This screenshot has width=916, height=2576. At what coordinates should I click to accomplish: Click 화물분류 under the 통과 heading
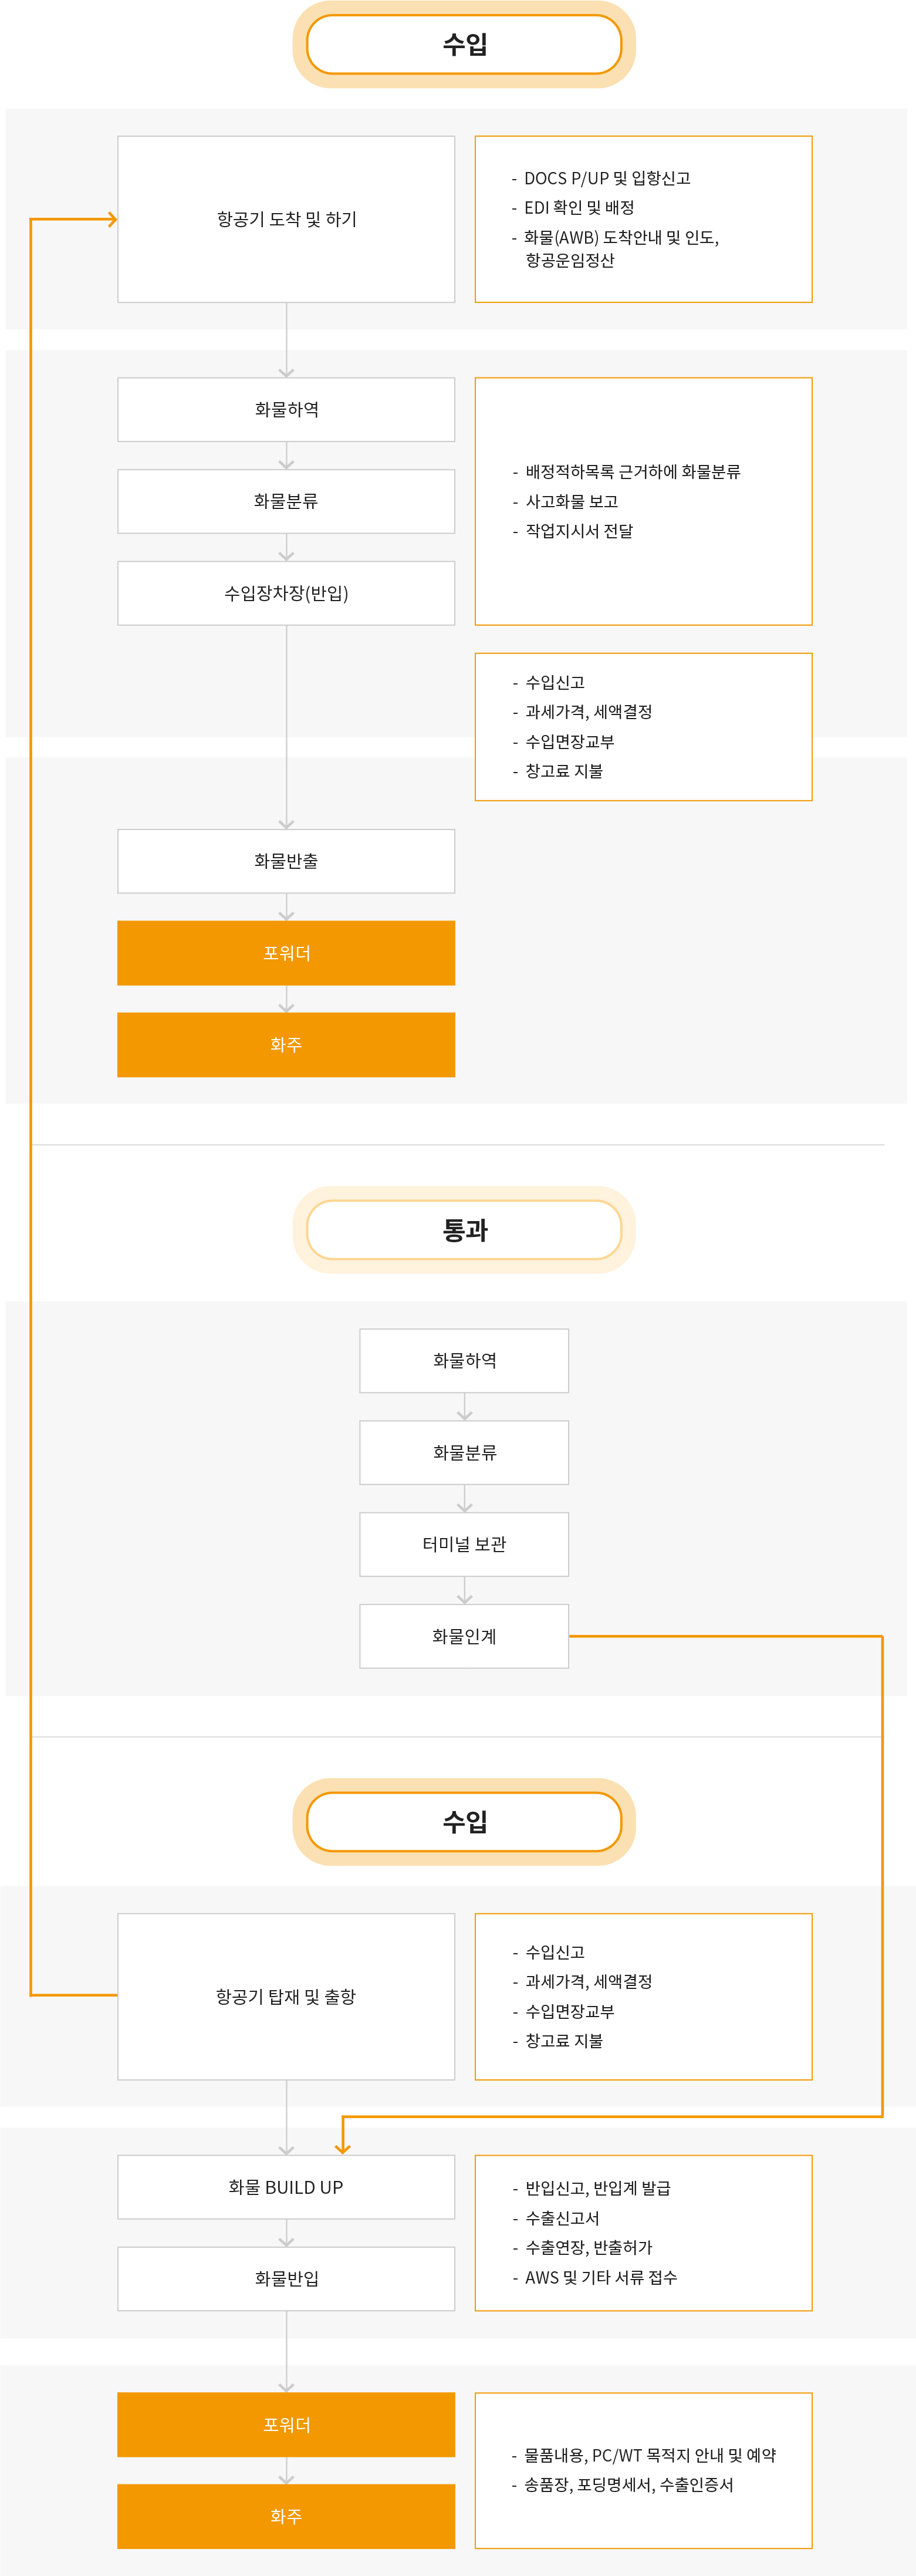coord(464,1452)
